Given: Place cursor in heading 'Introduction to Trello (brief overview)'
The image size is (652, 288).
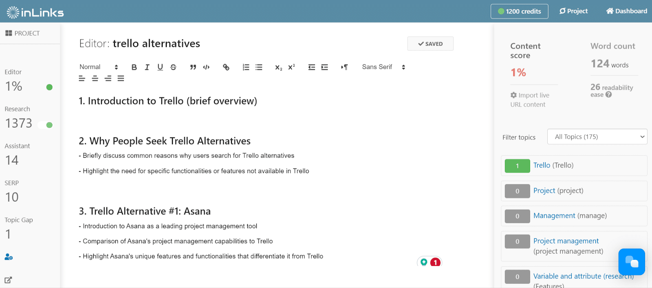Looking at the screenshot, I should 168,101.
